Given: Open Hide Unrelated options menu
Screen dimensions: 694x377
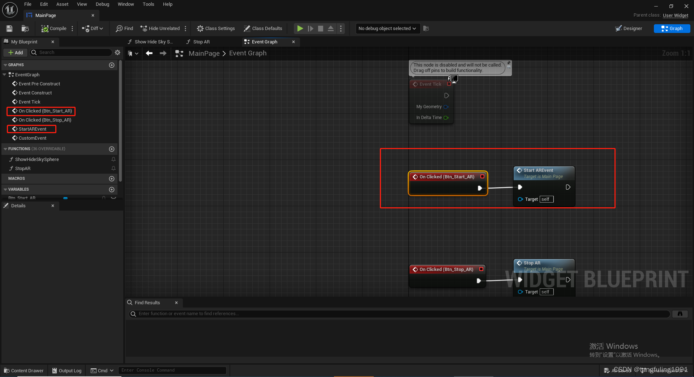Looking at the screenshot, I should (185, 29).
